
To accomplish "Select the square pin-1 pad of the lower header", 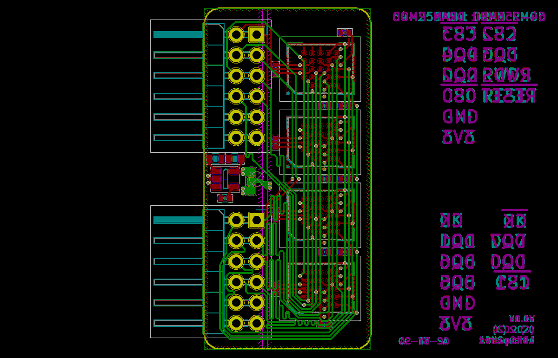I will [257, 220].
